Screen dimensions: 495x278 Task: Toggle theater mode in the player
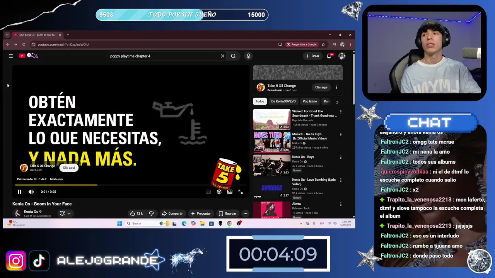pyautogui.click(x=230, y=192)
